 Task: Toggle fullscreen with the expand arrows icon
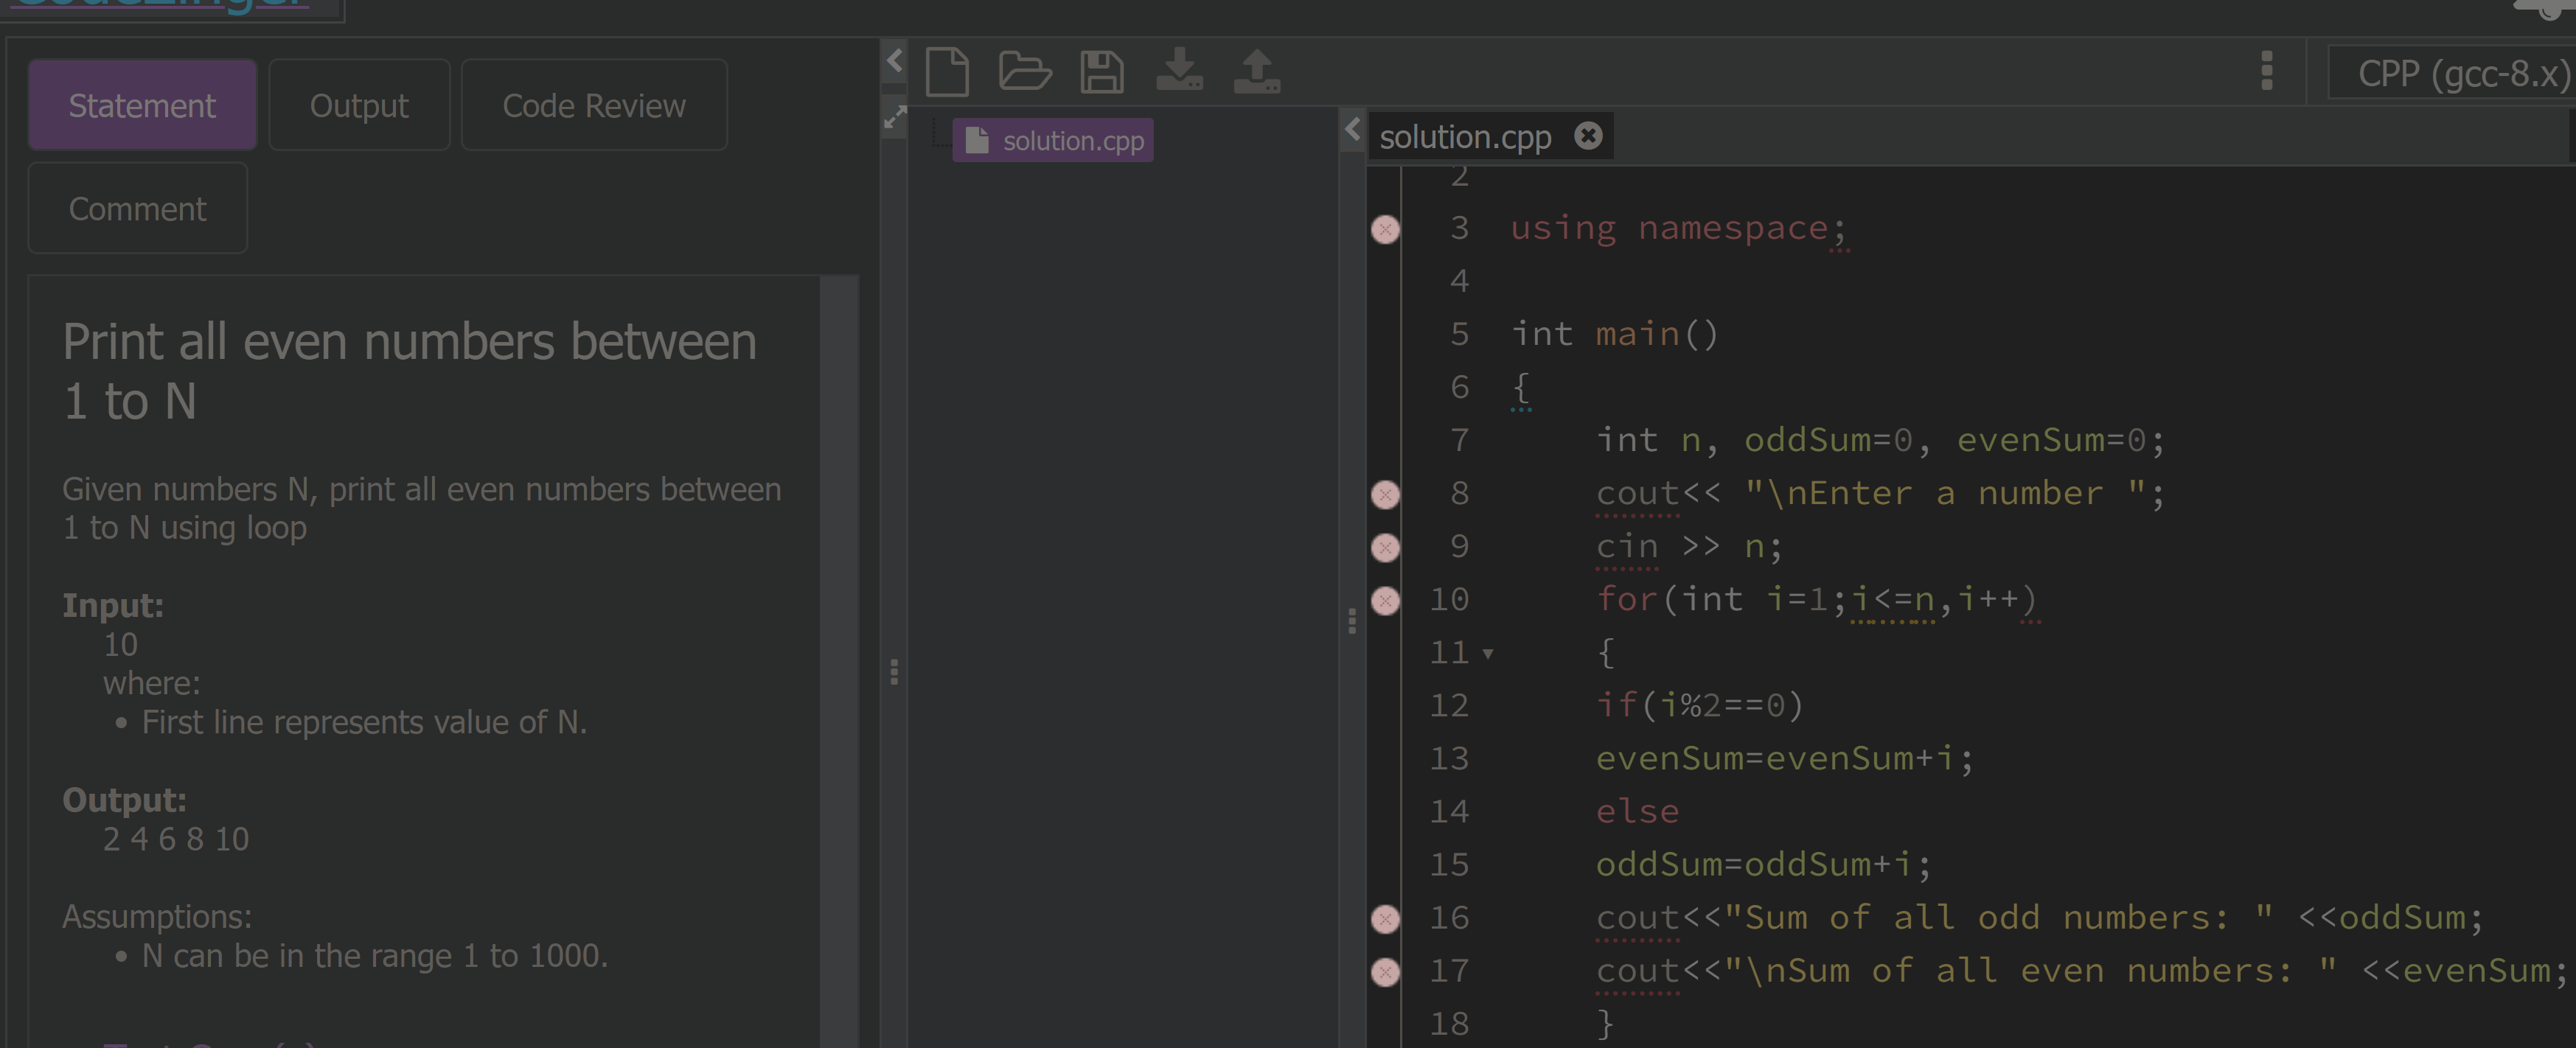tap(894, 118)
